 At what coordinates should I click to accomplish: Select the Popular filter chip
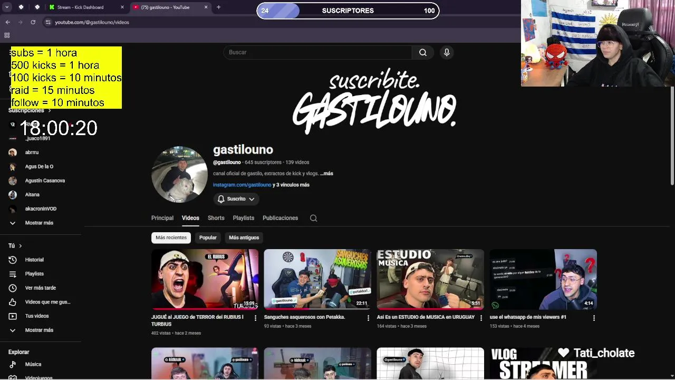[x=208, y=237]
